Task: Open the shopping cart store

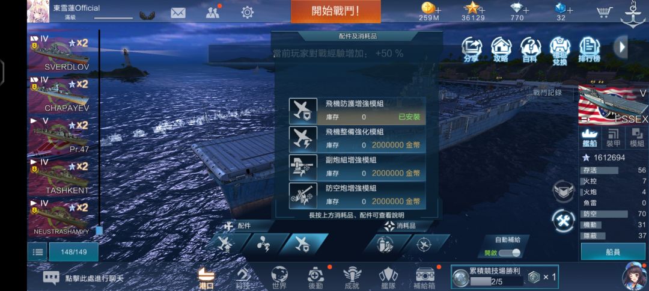Action: click(605, 12)
